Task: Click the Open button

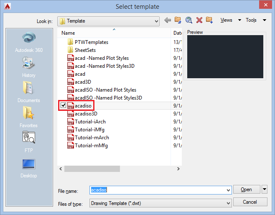Action: coord(247,189)
